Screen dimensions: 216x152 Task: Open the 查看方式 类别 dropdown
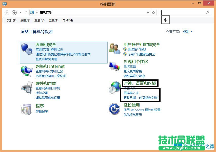pyautogui.click(x=187, y=31)
